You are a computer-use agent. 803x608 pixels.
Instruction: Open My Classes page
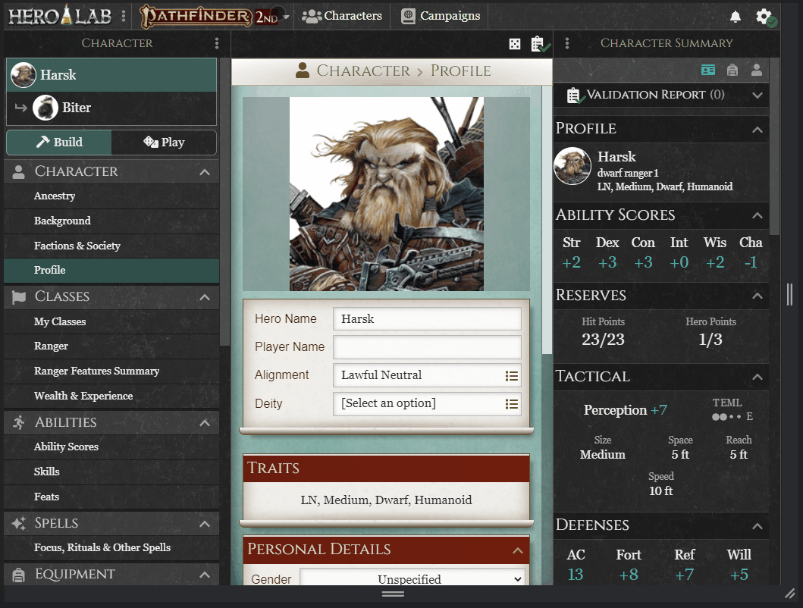click(111, 321)
